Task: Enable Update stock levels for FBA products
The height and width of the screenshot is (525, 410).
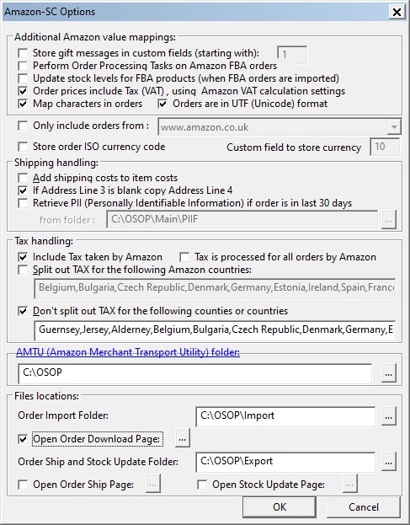Action: coord(23,78)
